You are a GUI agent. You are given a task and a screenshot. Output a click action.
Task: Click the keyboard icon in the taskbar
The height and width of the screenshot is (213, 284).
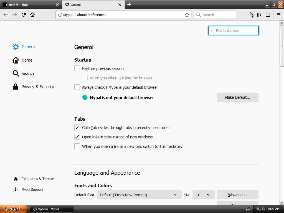click(248, 209)
